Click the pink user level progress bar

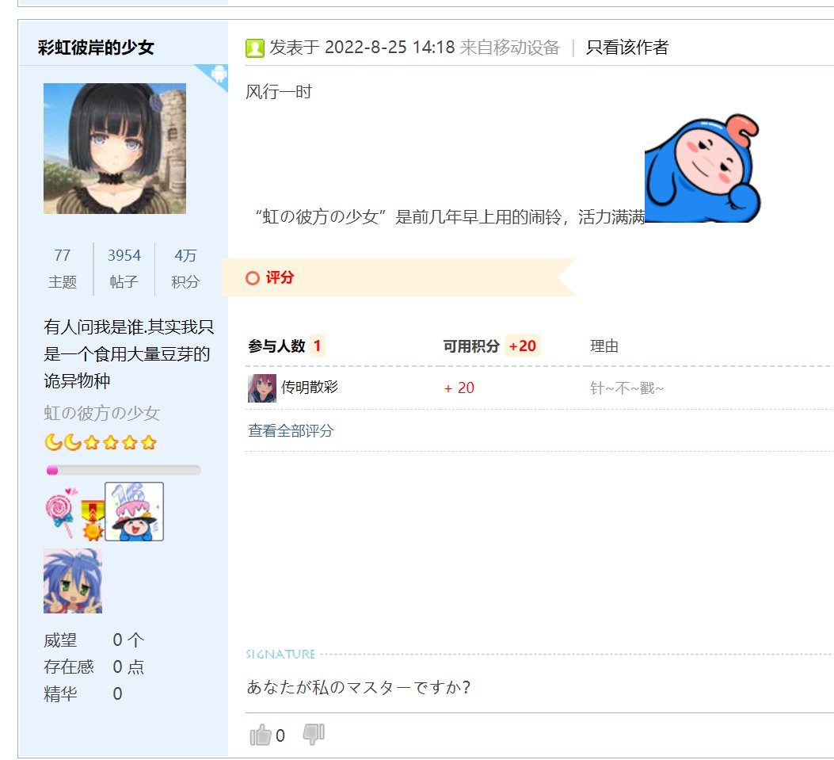124,470
